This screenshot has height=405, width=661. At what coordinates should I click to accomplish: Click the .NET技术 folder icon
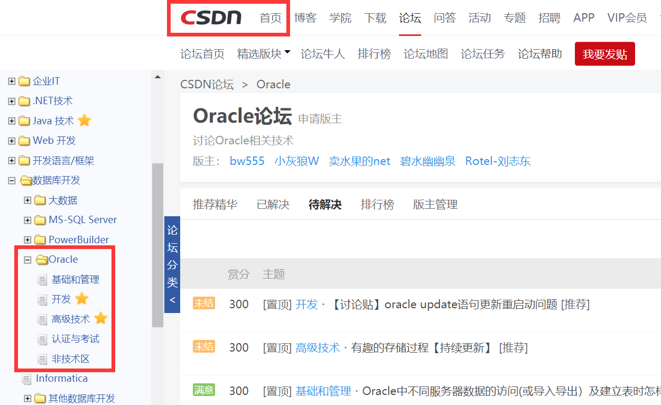coord(24,101)
